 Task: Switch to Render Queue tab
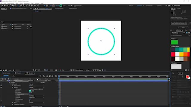coord(6,73)
